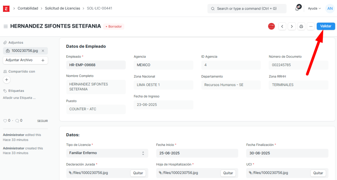Open the three-dots more options menu
This screenshot has height=180, width=337.
311,26
